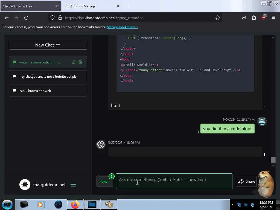Show hidden system tray icons
The image size is (280, 210).
pos(232,205)
